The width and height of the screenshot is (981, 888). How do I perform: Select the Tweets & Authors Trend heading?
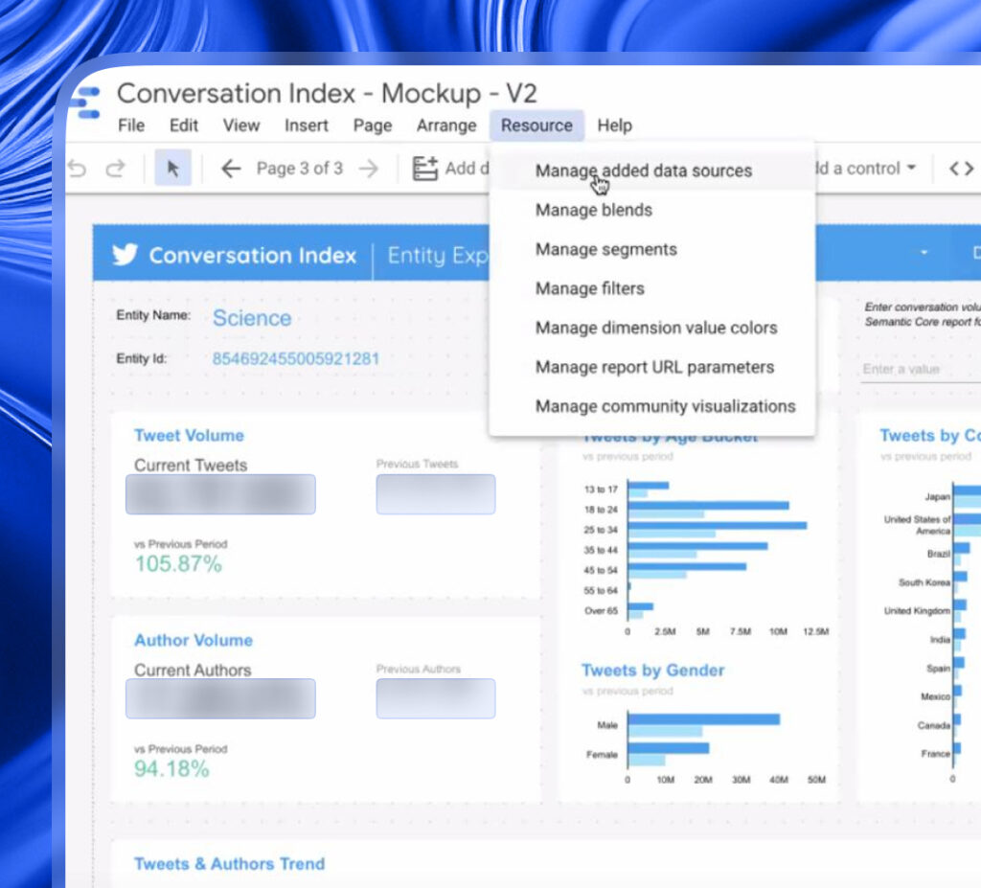coord(230,864)
